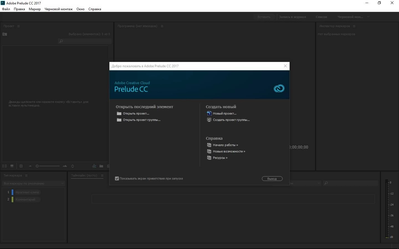
Task: Click the blue swatch of marker 1
Action: (x=12, y=192)
